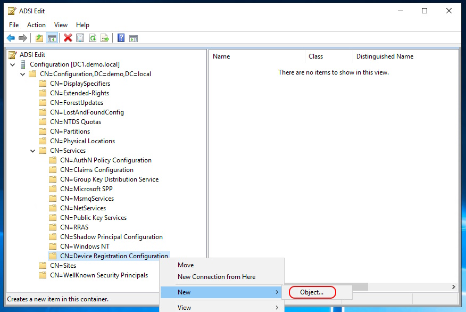466x312 pixels.
Task: Select CN=Claims Configuration node
Action: click(97, 169)
